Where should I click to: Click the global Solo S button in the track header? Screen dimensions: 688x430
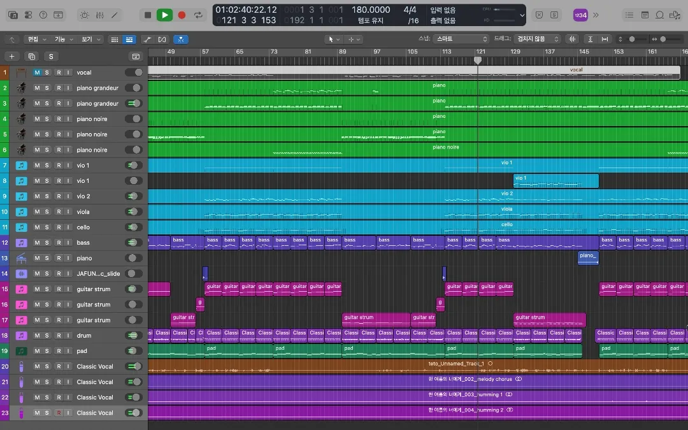click(51, 57)
